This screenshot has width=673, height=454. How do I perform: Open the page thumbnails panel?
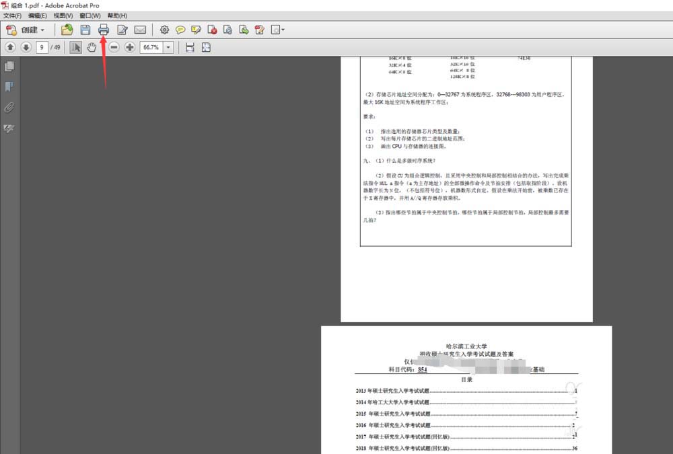9,67
